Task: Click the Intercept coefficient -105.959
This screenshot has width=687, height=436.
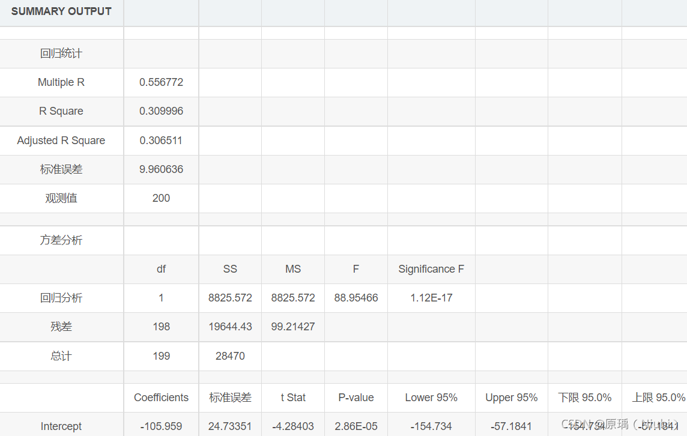Action: click(x=161, y=426)
